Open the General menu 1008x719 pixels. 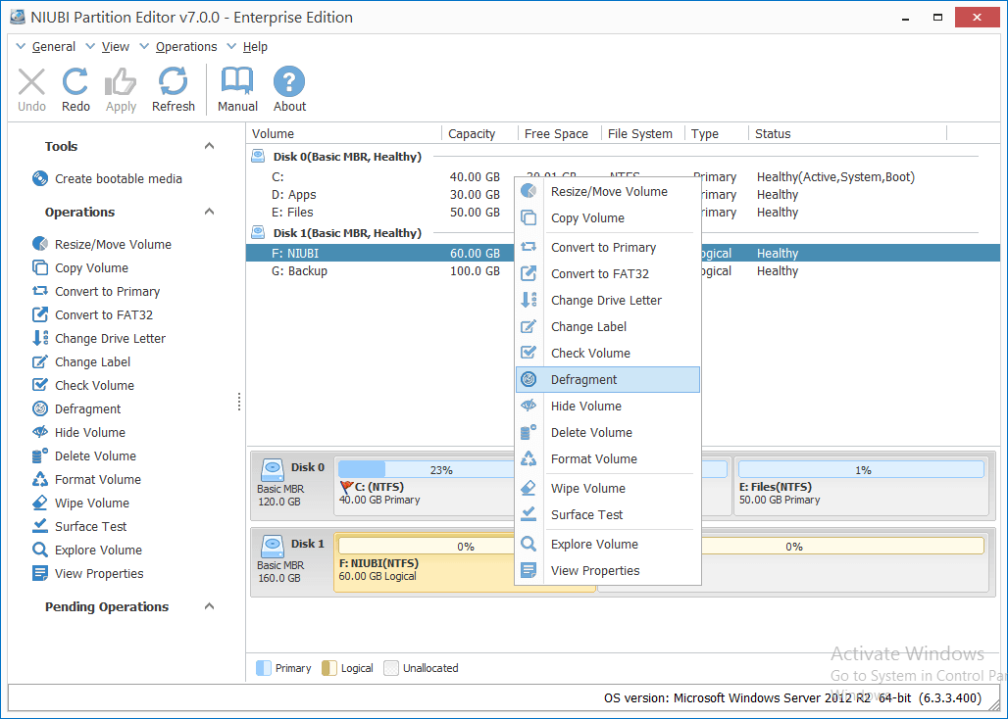coord(53,46)
